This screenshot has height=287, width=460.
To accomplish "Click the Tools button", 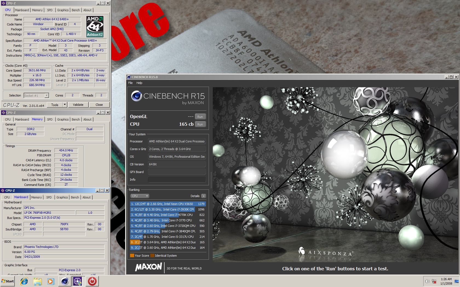I will (x=55, y=105).
